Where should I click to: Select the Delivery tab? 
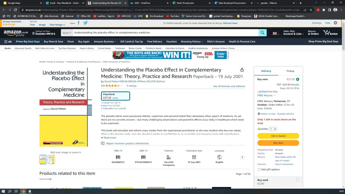click(266, 71)
